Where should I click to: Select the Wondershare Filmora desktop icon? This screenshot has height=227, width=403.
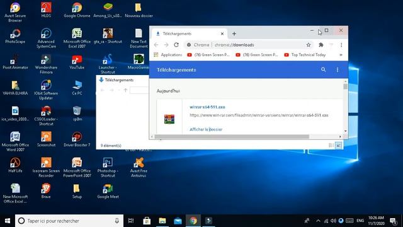point(46,64)
